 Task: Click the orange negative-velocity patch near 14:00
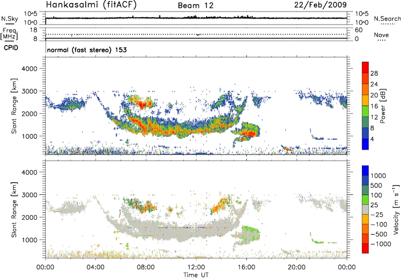click(219, 205)
